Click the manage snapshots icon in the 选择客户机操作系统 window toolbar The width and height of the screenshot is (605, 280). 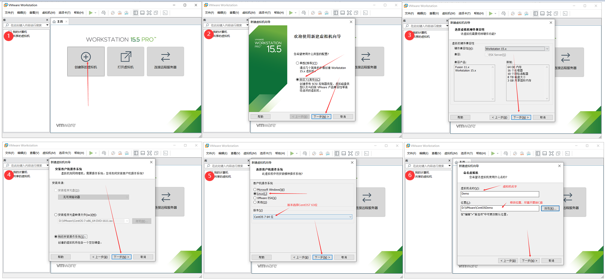point(328,153)
